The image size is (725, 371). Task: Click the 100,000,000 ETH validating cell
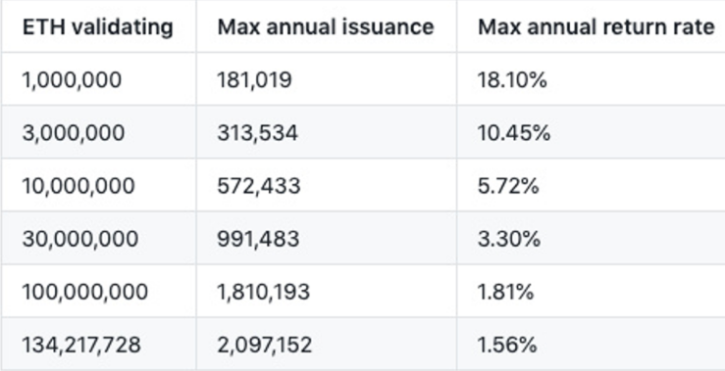click(x=85, y=292)
